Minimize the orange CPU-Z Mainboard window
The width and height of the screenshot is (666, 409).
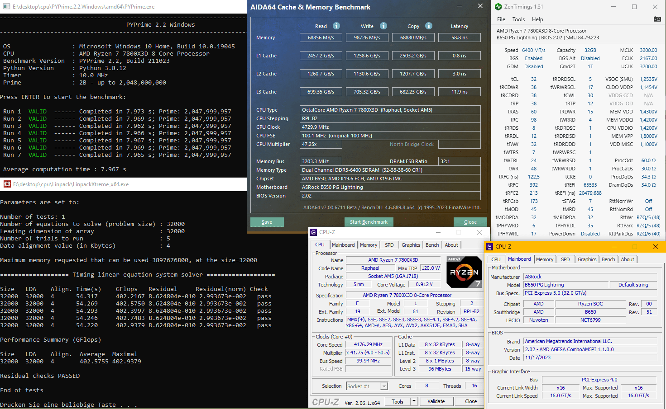pyautogui.click(x=614, y=247)
